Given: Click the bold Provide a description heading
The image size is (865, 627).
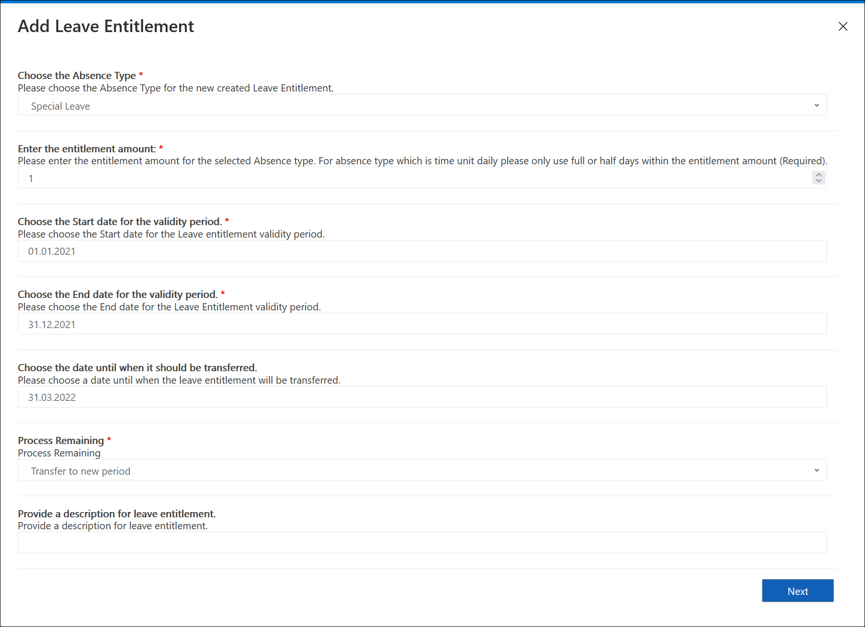Looking at the screenshot, I should click(116, 514).
